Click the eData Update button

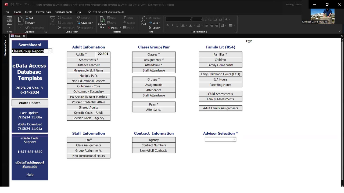pyautogui.click(x=30, y=103)
